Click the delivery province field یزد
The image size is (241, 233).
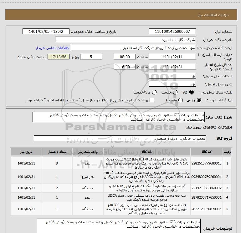click(172, 76)
